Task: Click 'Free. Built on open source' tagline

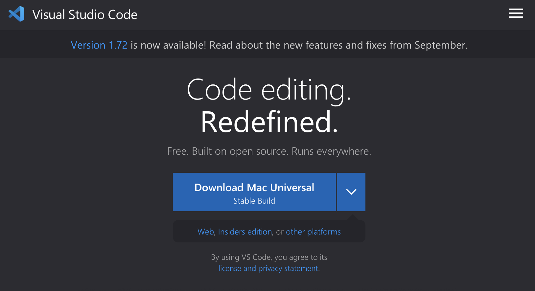Action: coord(269,151)
